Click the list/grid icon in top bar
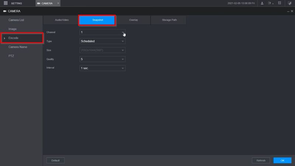The height and width of the screenshot is (166, 295). [x=280, y=3]
